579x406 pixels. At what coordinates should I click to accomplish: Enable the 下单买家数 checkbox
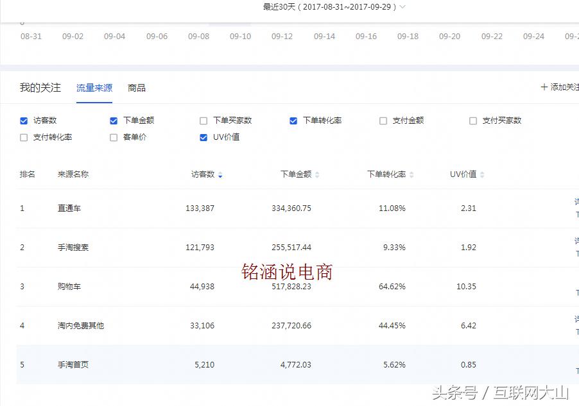pos(203,120)
